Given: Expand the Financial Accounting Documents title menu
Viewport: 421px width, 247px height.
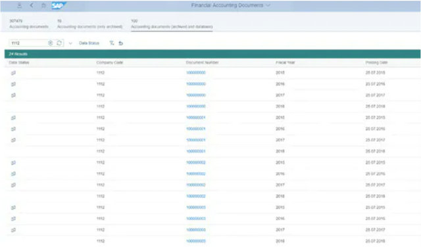Looking at the screenshot, I should click(x=268, y=5).
